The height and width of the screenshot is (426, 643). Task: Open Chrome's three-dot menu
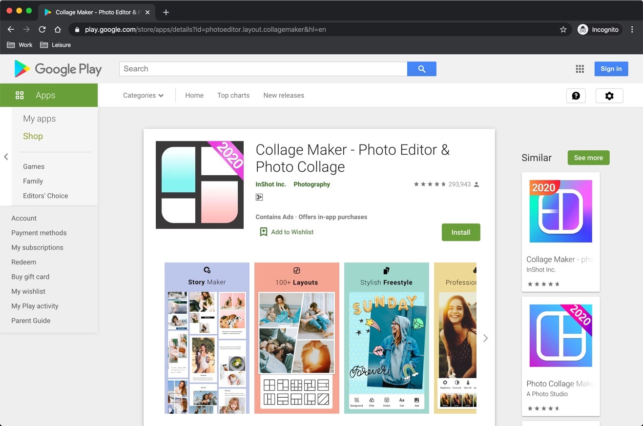pos(632,29)
